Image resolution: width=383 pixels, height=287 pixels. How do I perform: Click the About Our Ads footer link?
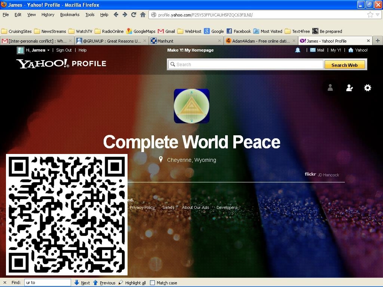coord(195,207)
